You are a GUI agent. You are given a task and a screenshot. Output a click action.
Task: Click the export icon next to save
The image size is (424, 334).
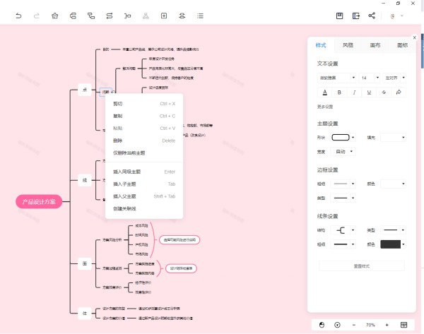[x=356, y=16]
